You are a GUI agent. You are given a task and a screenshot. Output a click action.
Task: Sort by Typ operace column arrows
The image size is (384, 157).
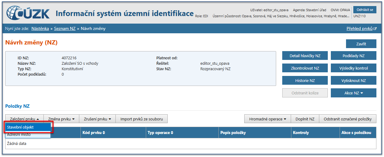[172, 133]
